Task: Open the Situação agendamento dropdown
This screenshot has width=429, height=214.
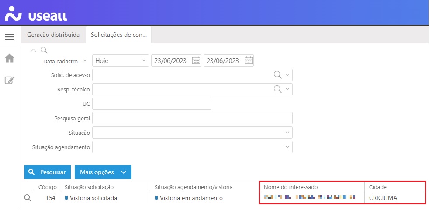Action: point(192,147)
